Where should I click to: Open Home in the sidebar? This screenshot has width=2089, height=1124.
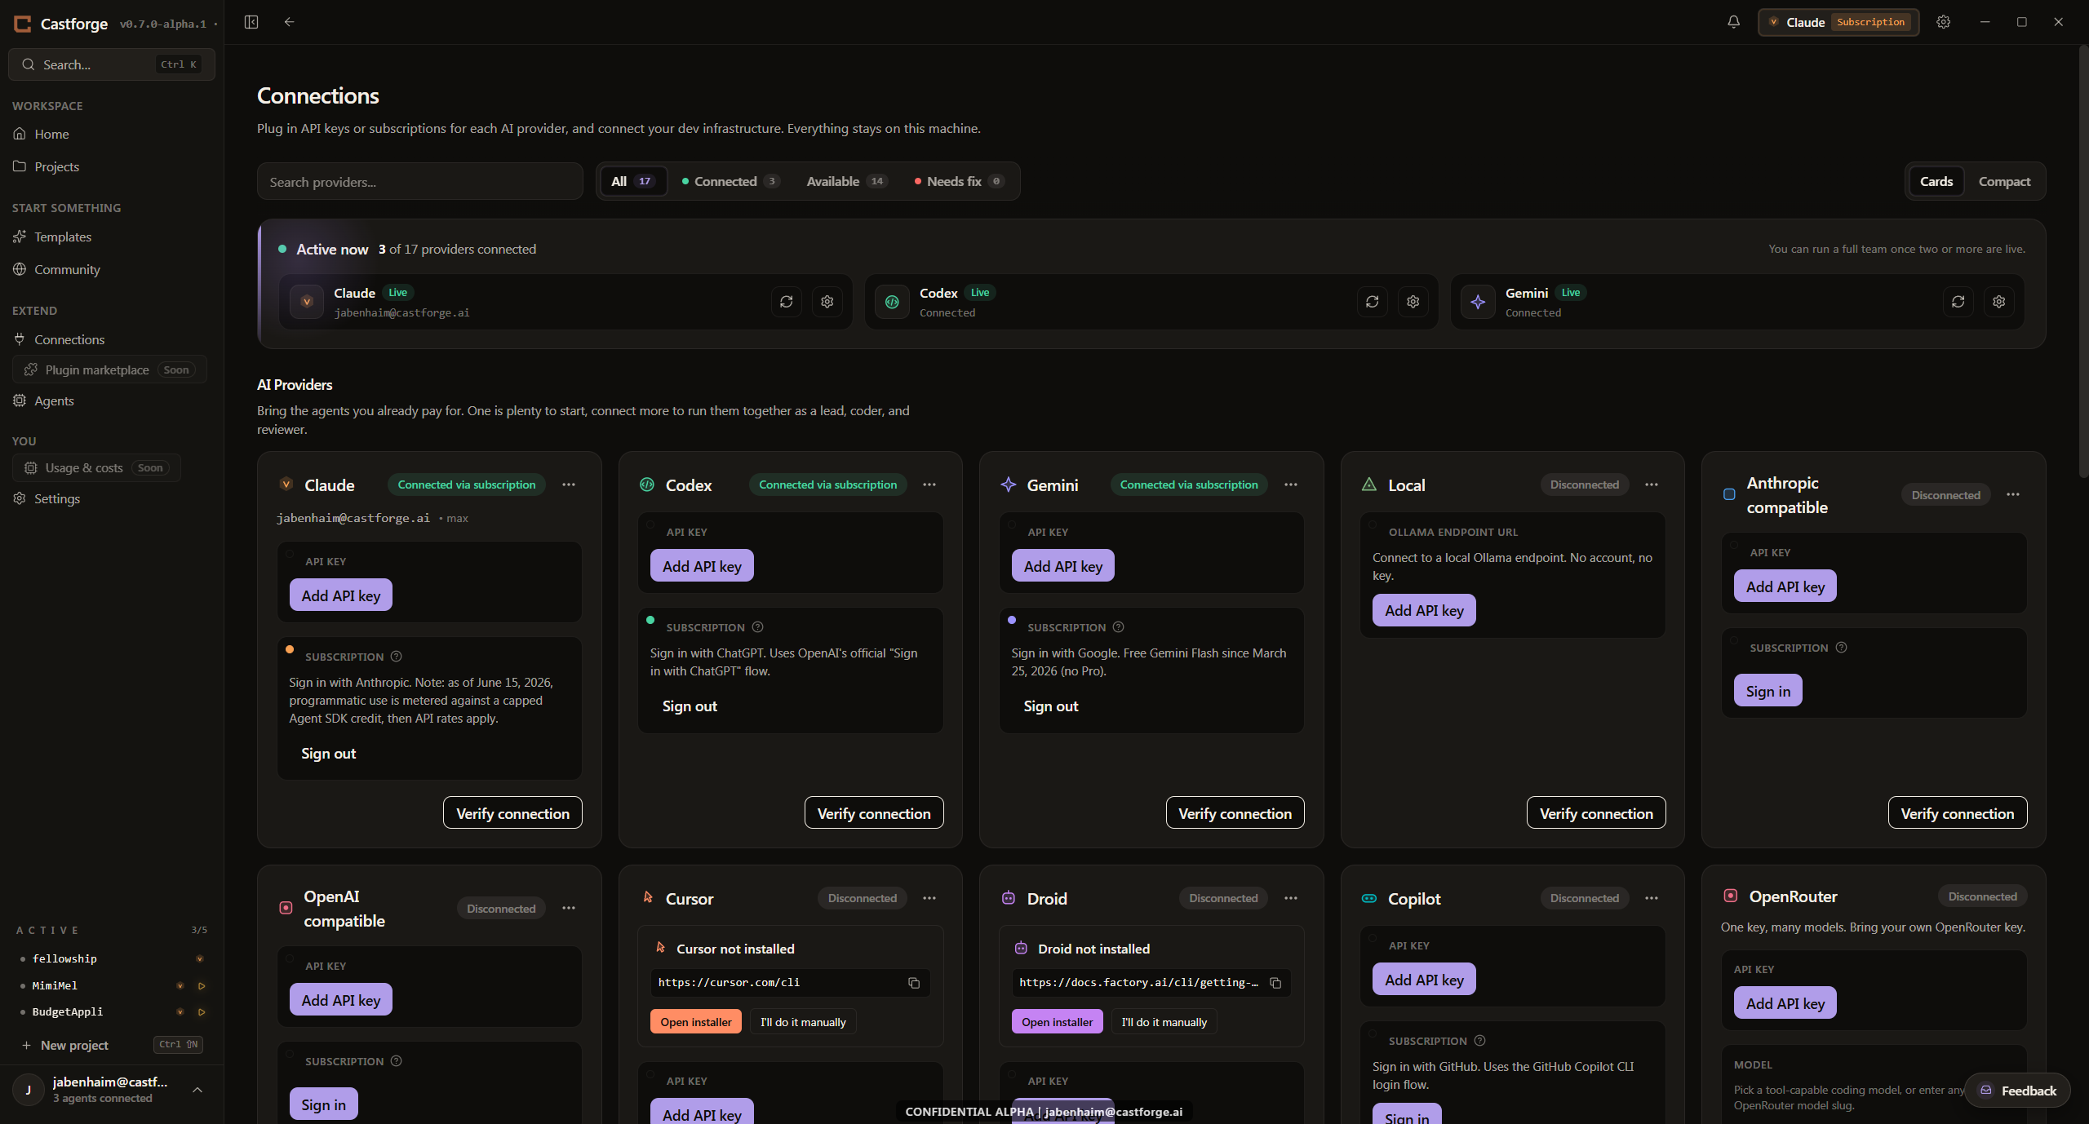112,134
